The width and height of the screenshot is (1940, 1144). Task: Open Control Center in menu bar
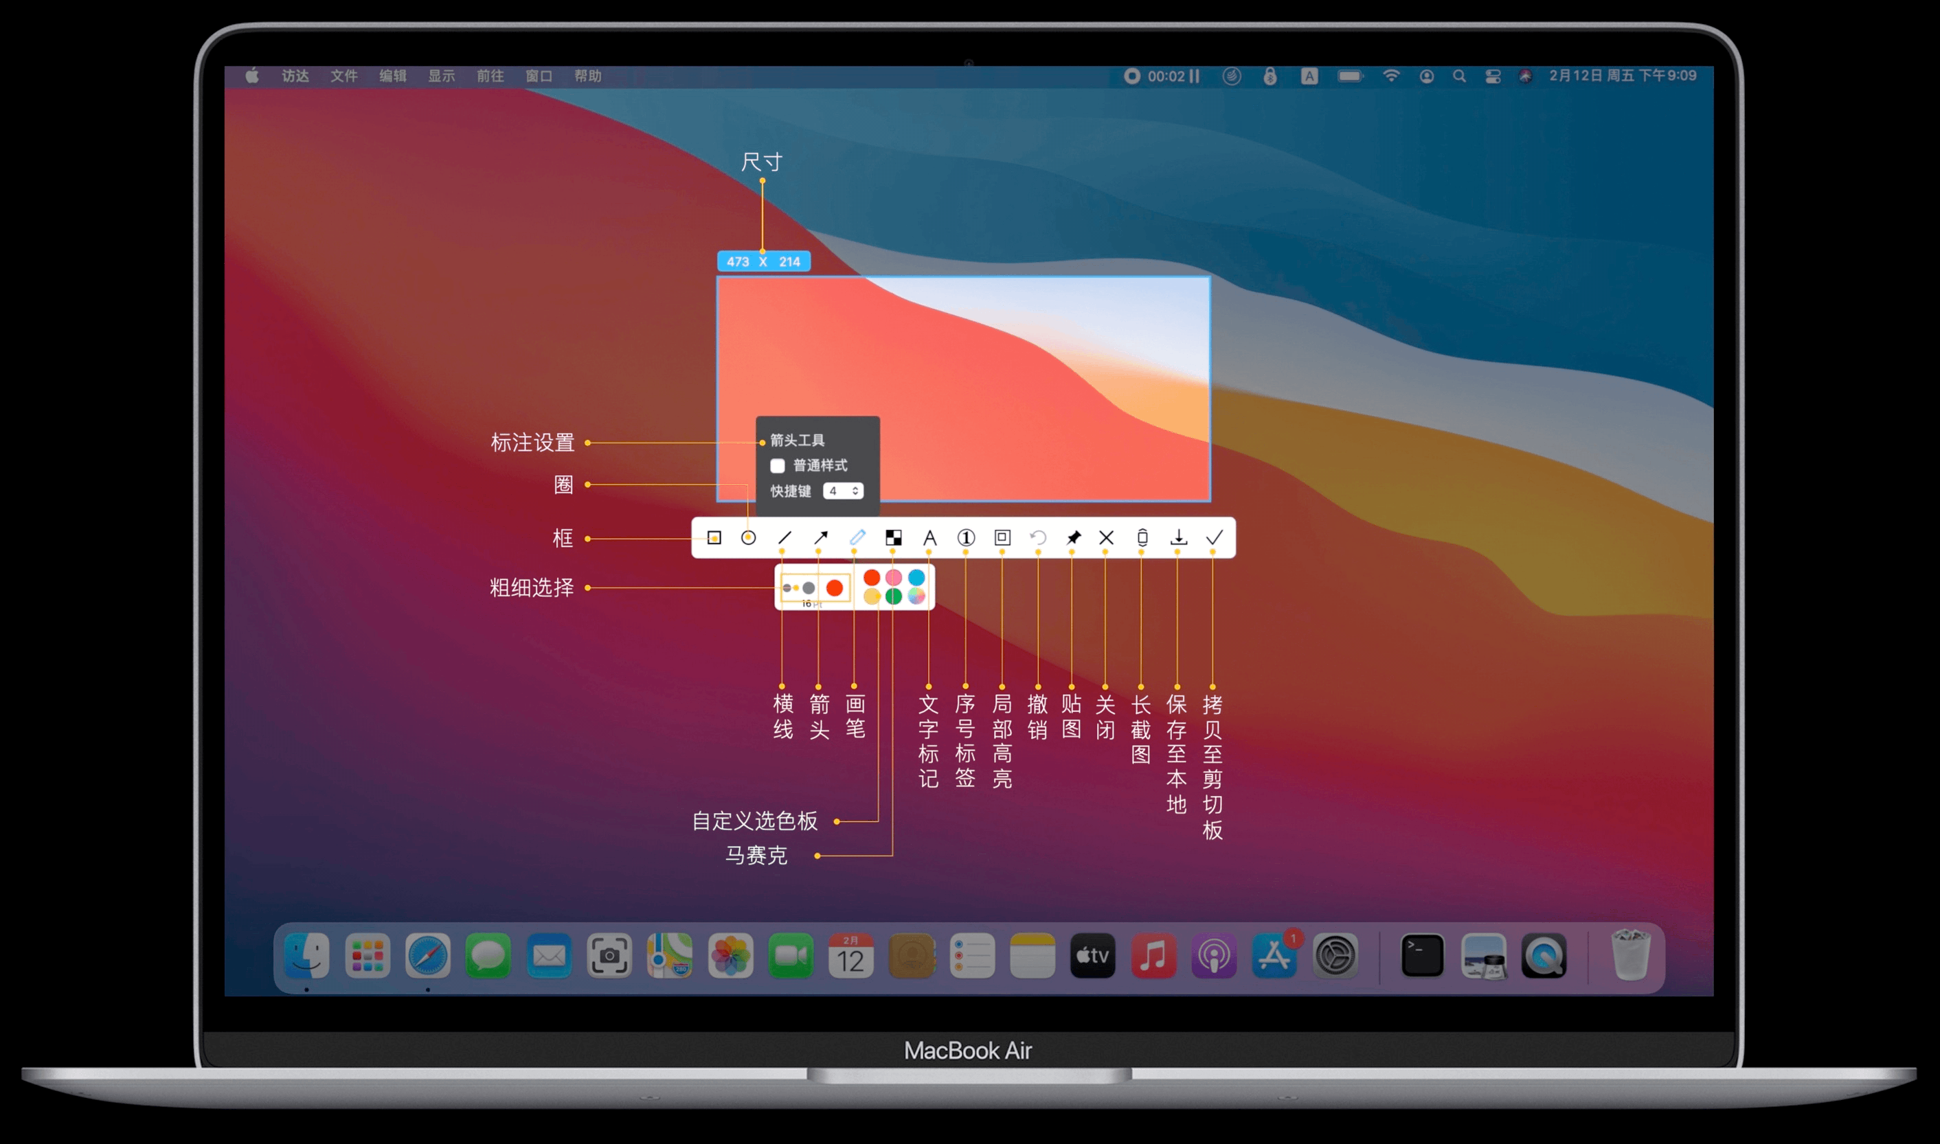[1493, 76]
